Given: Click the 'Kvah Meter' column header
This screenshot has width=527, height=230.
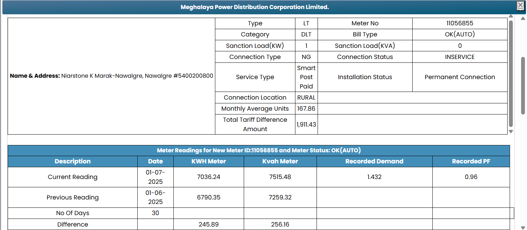Looking at the screenshot, I should pos(280,161).
